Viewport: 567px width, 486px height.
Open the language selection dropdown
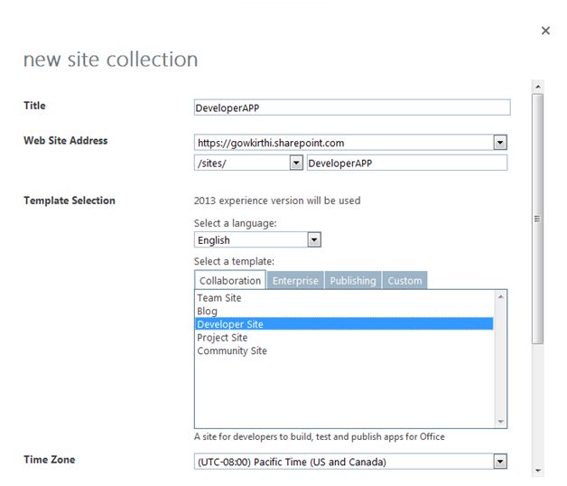pyautogui.click(x=314, y=240)
